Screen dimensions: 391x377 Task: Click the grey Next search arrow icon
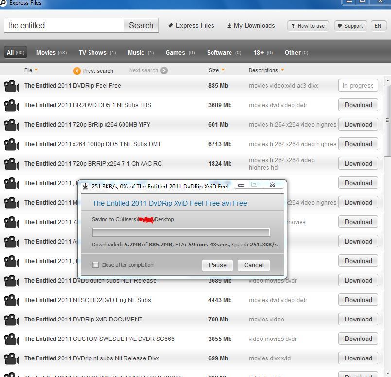[x=164, y=71]
